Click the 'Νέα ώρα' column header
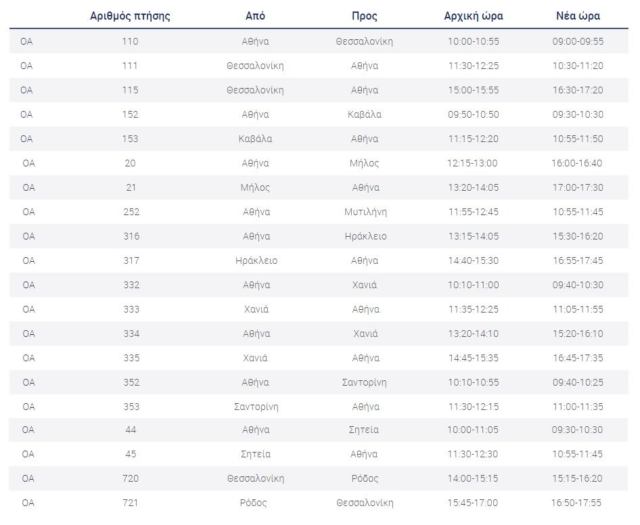Screen dimensions: 640x525 578,16
